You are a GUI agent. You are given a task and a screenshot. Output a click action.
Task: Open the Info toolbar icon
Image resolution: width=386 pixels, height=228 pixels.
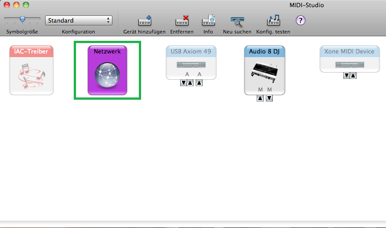click(208, 21)
